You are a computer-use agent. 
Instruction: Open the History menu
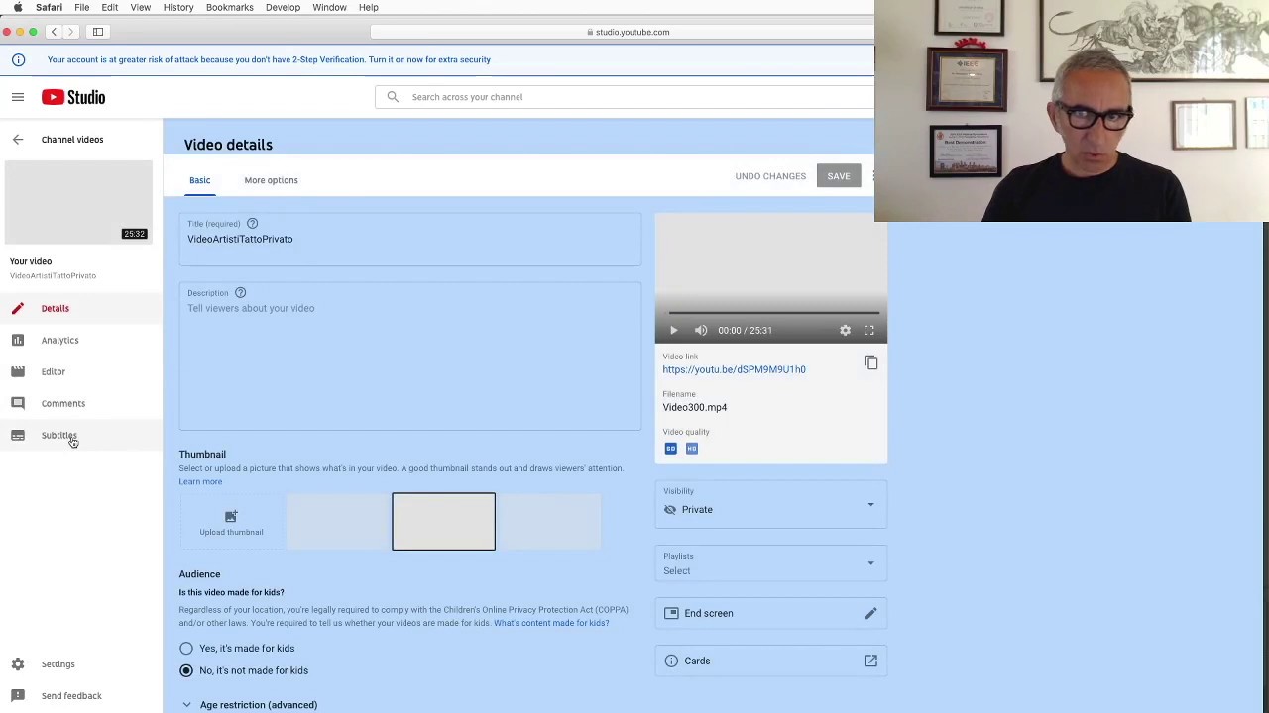(x=178, y=7)
